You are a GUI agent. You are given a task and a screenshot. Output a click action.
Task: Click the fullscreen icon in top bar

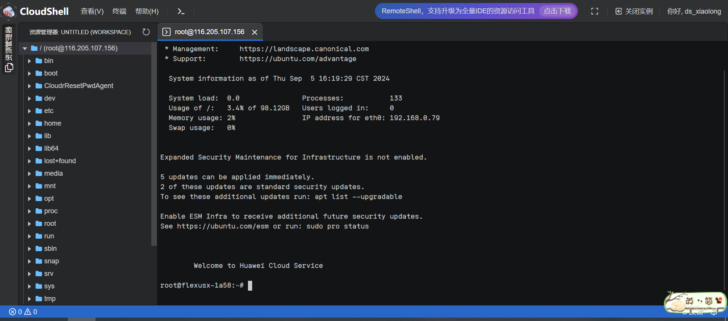pos(595,11)
